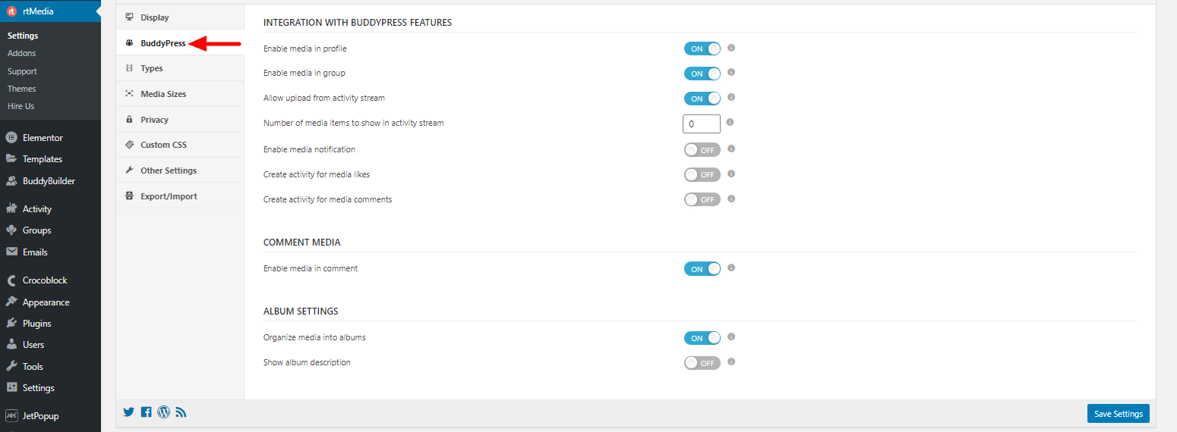Toggle Create activity for media likes on

click(x=702, y=174)
